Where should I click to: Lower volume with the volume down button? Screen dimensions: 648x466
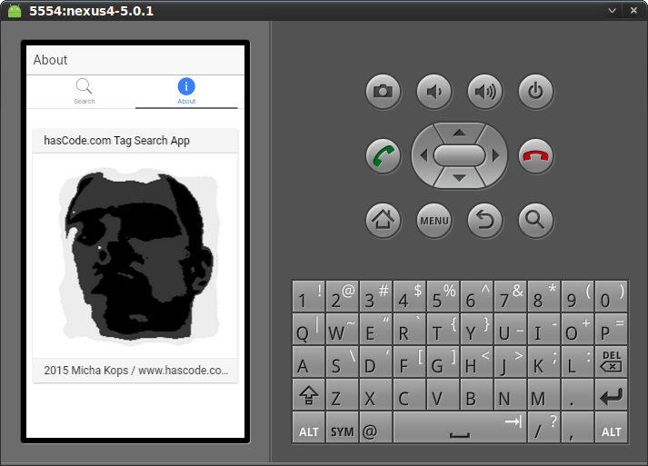434,92
